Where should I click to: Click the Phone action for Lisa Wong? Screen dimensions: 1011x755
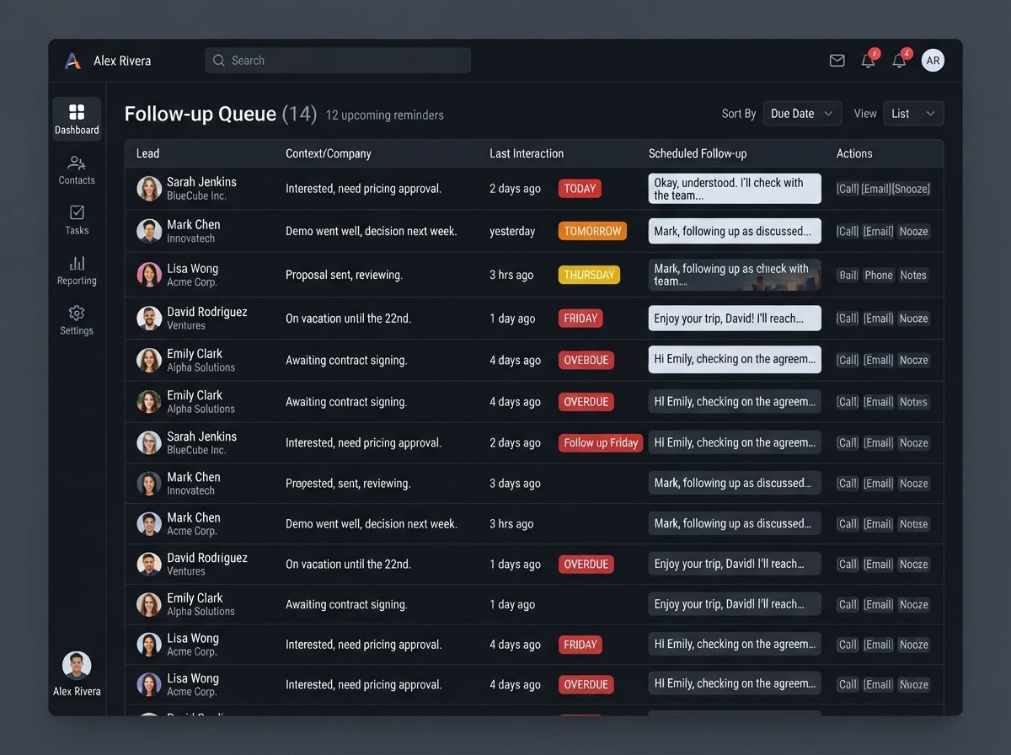point(879,275)
